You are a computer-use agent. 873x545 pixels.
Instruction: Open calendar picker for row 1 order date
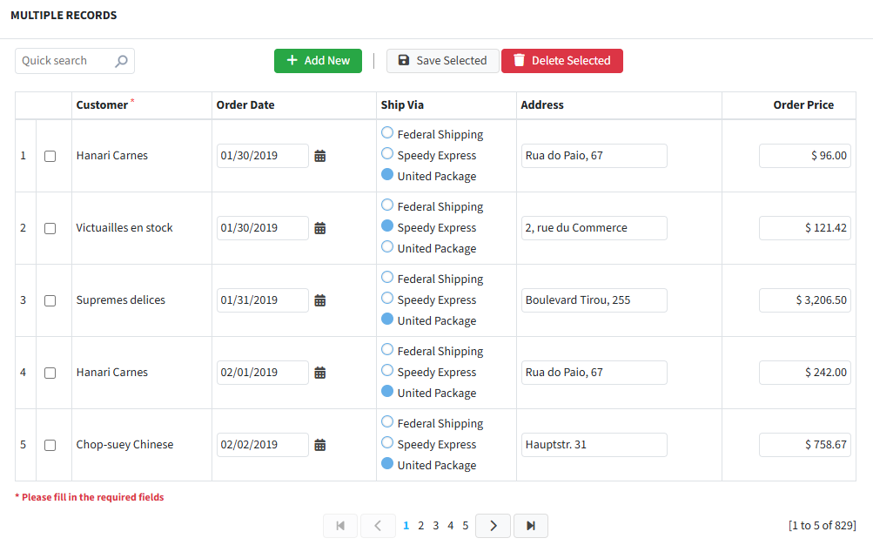(319, 156)
